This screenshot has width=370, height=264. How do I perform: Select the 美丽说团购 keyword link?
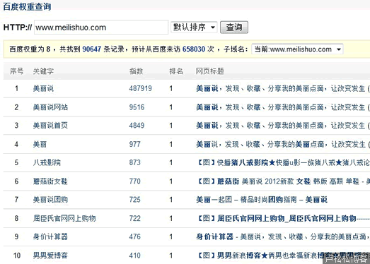click(50, 200)
